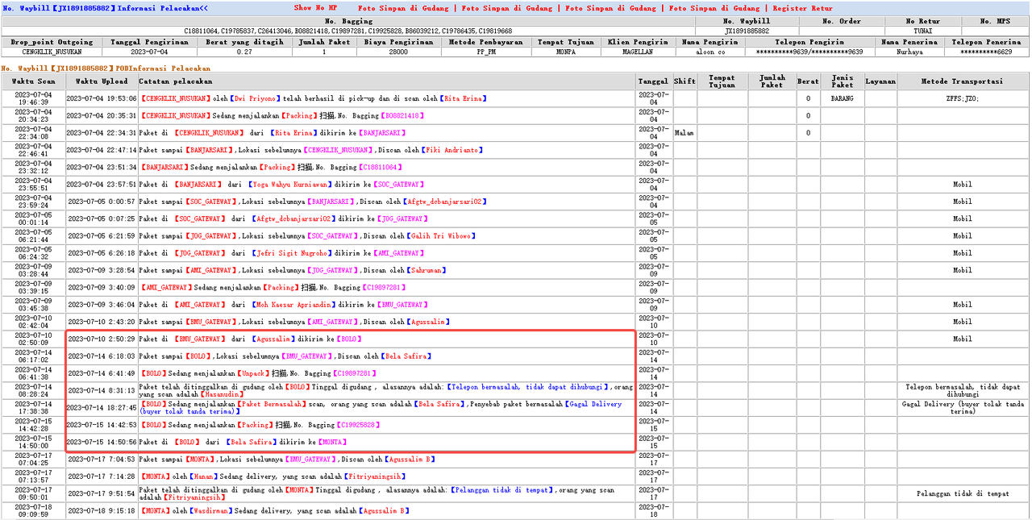Click the BARANG package type cell
The image size is (1032, 520).
point(842,98)
